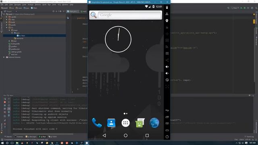Click the Rerun icon in Run panel
Image resolution: width=258 pixels, height=145 pixels.
pyautogui.click(x=5, y=99)
